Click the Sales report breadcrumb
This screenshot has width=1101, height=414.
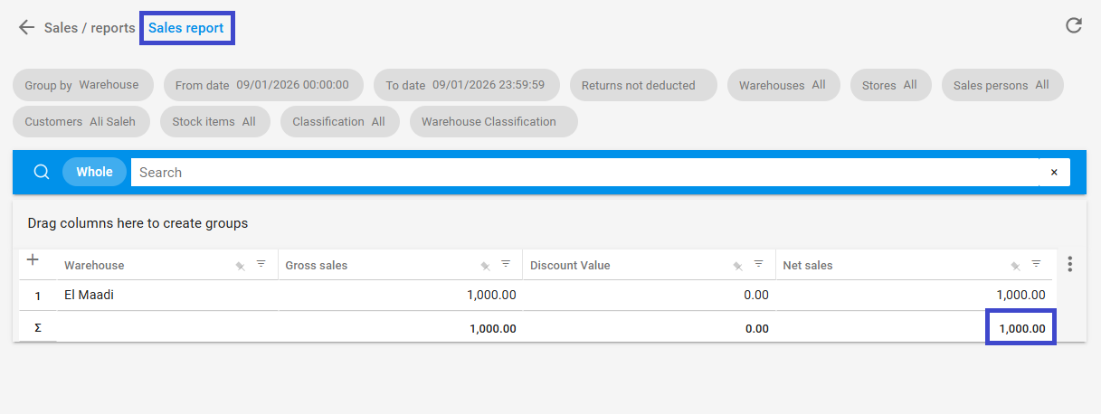point(186,28)
